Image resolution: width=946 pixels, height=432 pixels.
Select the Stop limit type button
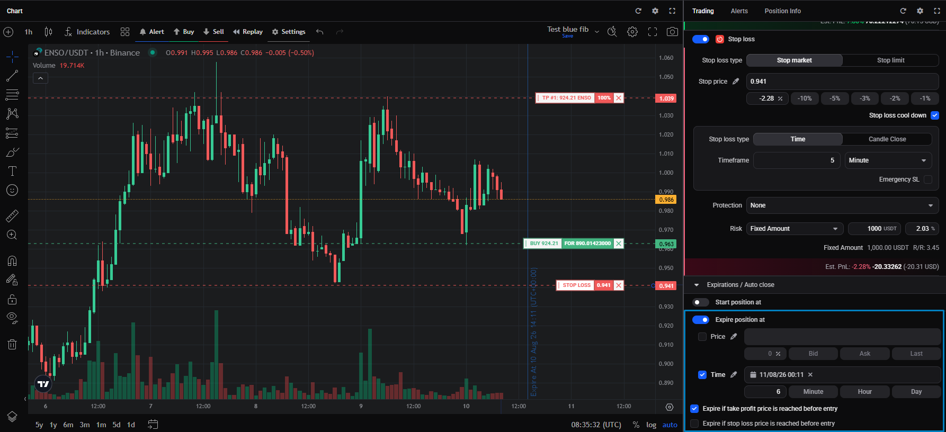pos(890,60)
